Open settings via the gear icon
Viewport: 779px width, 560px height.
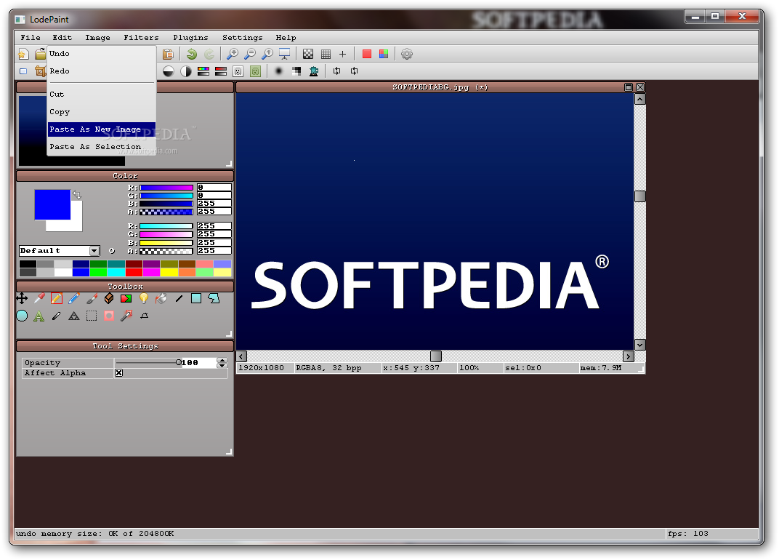(x=407, y=55)
